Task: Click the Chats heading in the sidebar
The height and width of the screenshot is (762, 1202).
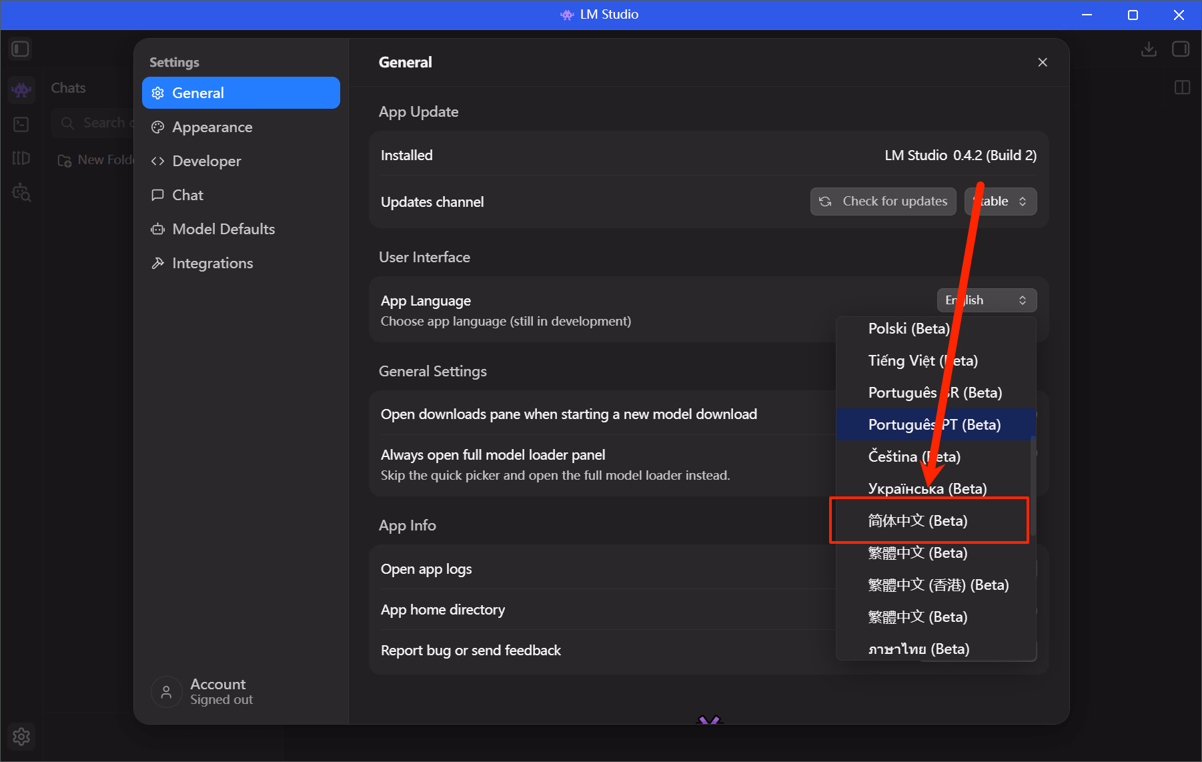Action: point(69,88)
